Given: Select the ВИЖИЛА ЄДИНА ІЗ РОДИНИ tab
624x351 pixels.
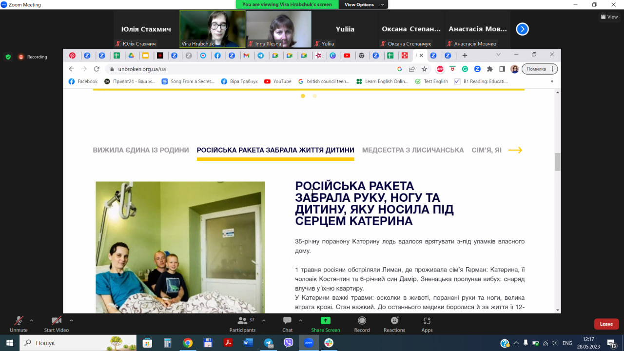Looking at the screenshot, I should 140,150.
